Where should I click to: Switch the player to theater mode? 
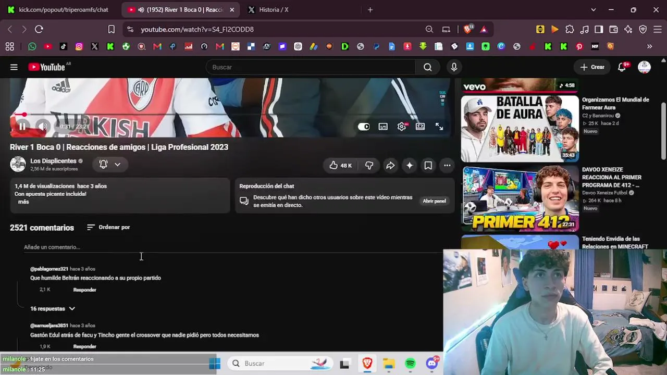(420, 127)
